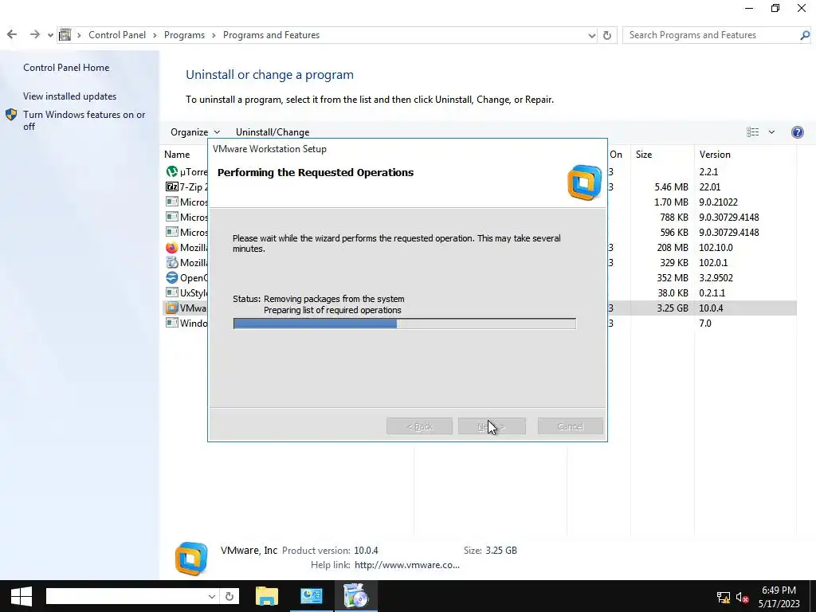Click the OpenOffice program icon
This screenshot has width=816, height=612.
click(172, 277)
